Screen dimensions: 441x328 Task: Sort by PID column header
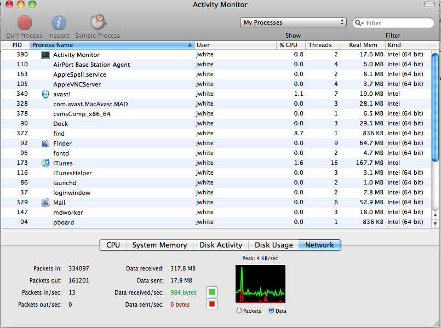(15, 45)
